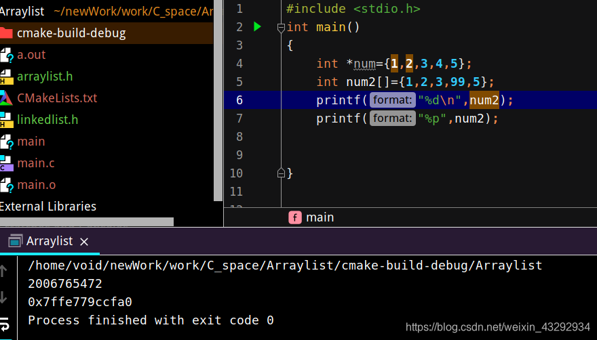Toggle soft-wrap icon in run panel
The height and width of the screenshot is (340, 597).
coord(5,324)
